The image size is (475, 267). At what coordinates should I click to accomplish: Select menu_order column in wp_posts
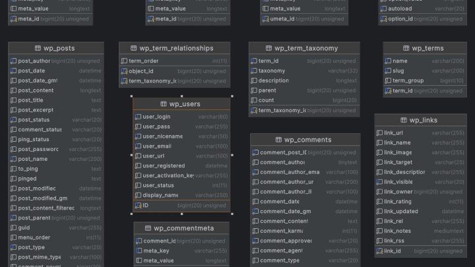coord(56,237)
